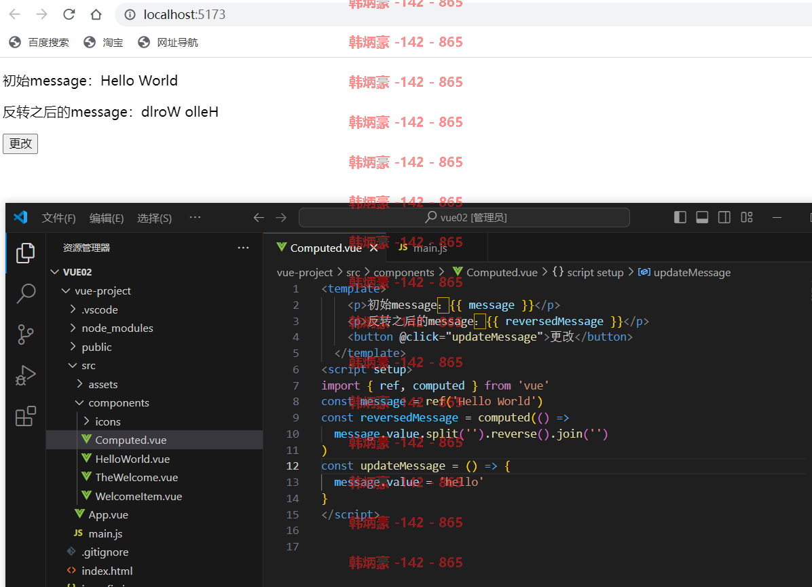The height and width of the screenshot is (587, 812).
Task: Select Computed.vue in the file tree
Action: tap(154, 440)
